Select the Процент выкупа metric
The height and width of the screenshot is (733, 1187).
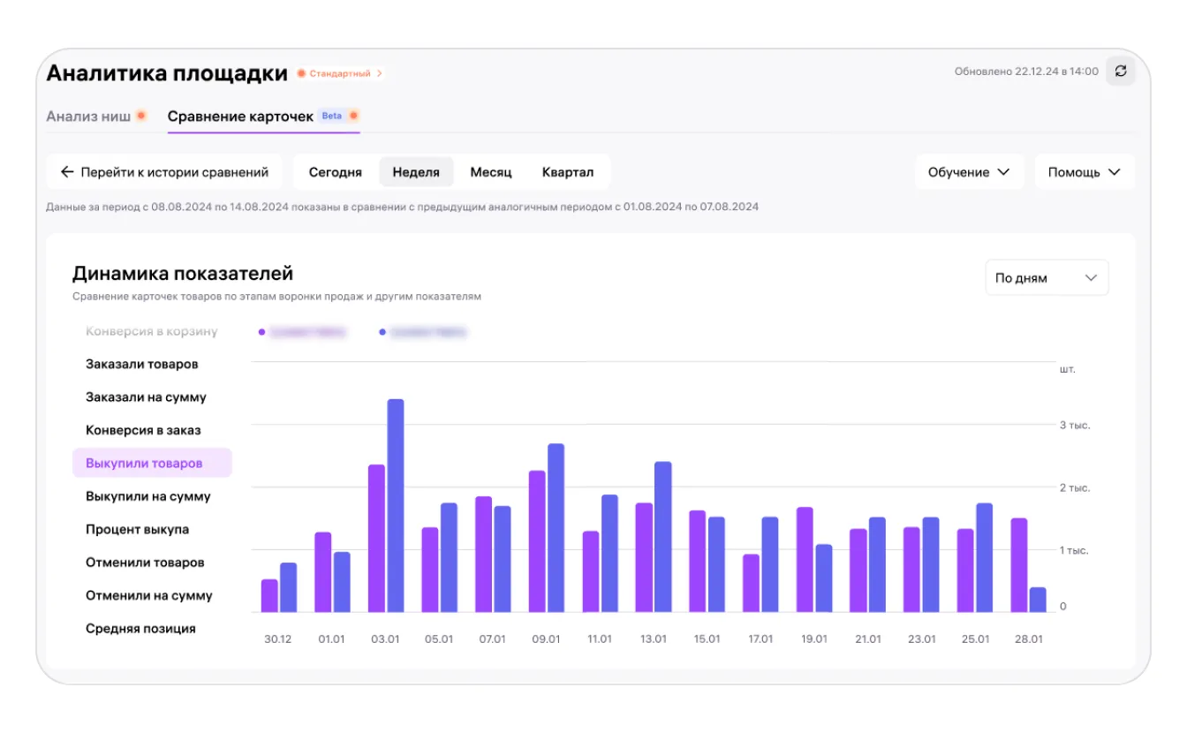pyautogui.click(x=137, y=529)
